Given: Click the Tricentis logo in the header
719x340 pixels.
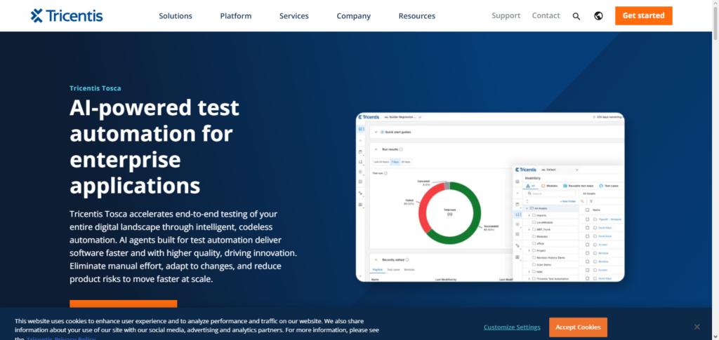Looking at the screenshot, I should click(67, 15).
